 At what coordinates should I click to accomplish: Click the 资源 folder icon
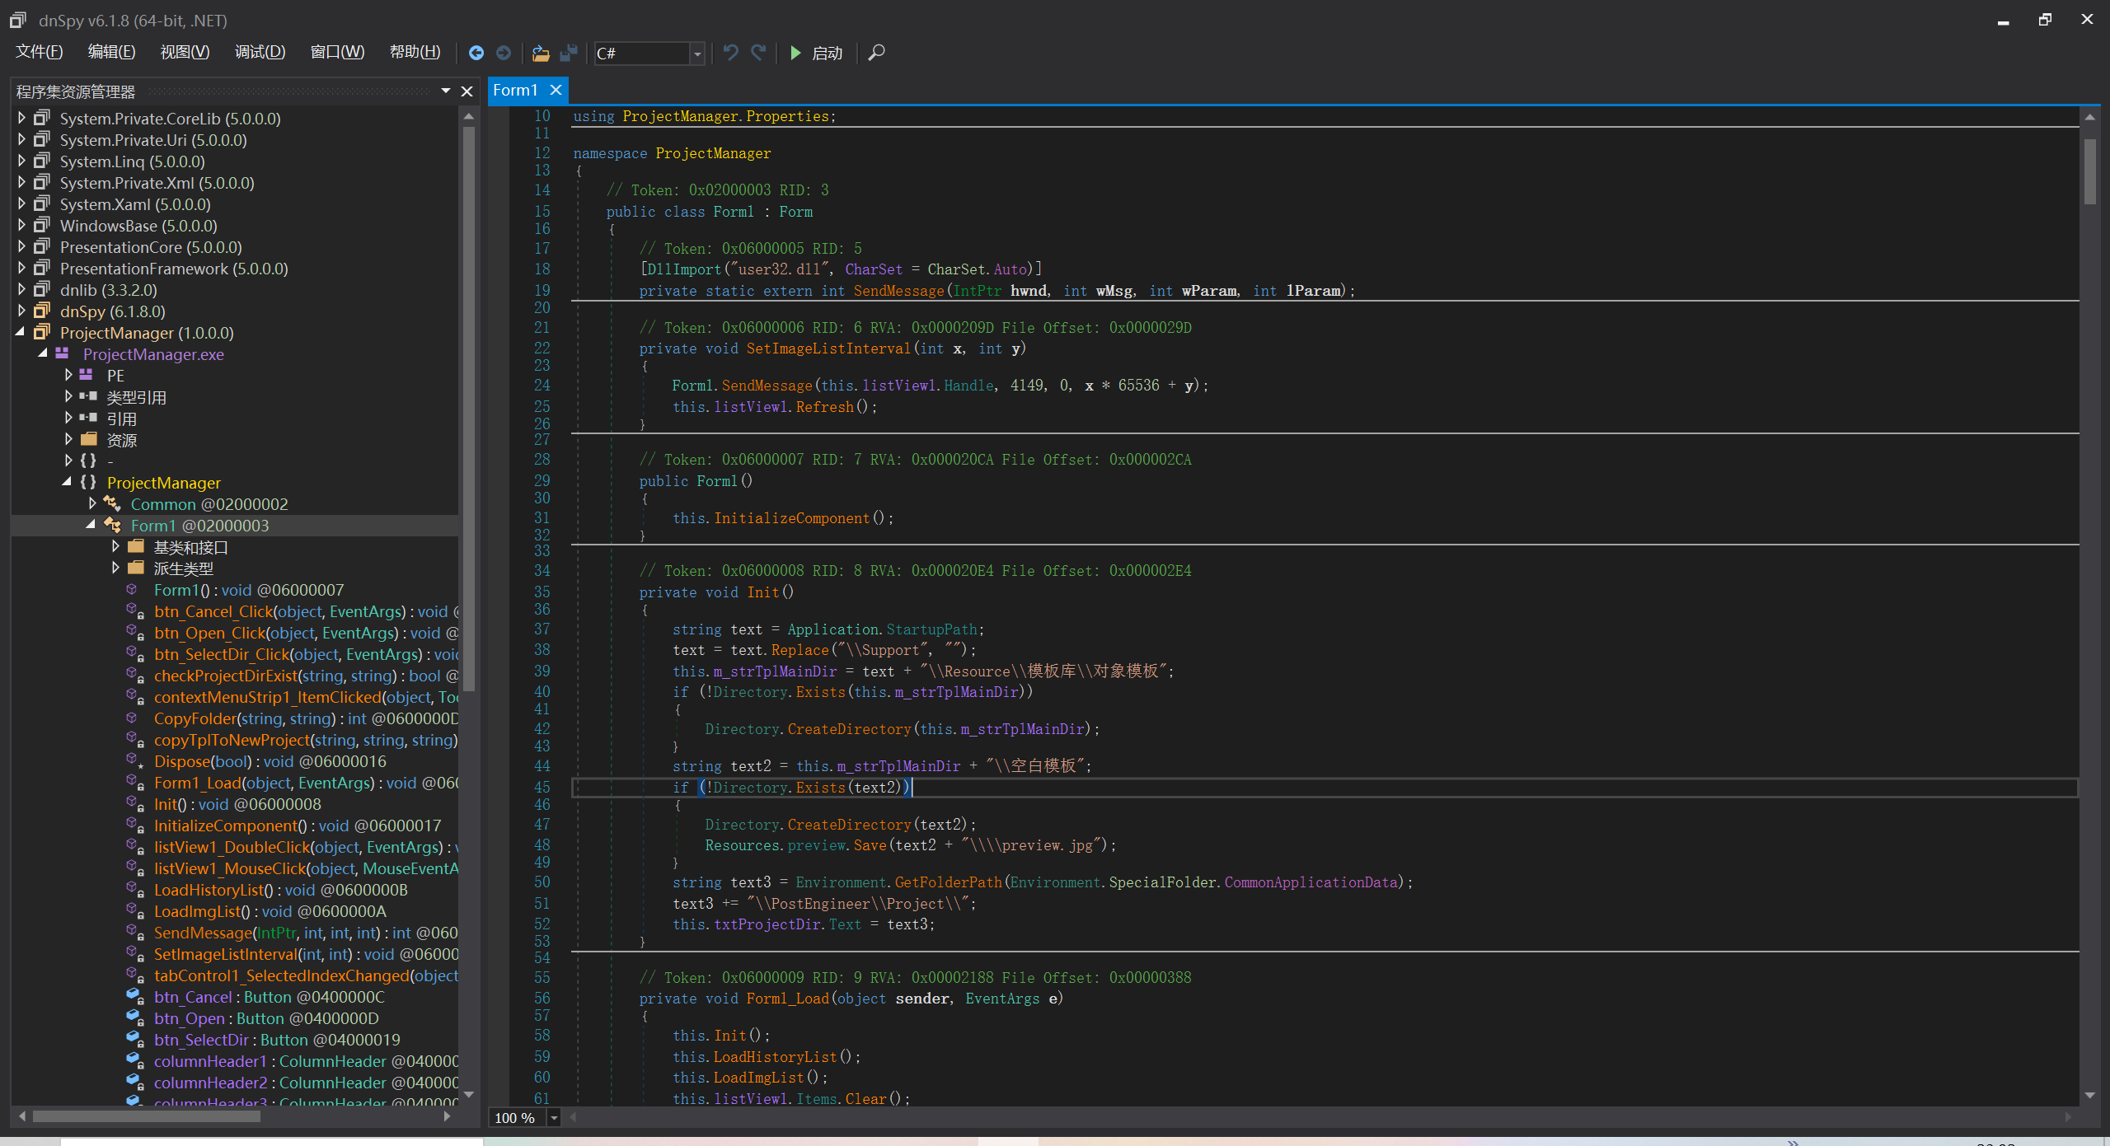89,439
